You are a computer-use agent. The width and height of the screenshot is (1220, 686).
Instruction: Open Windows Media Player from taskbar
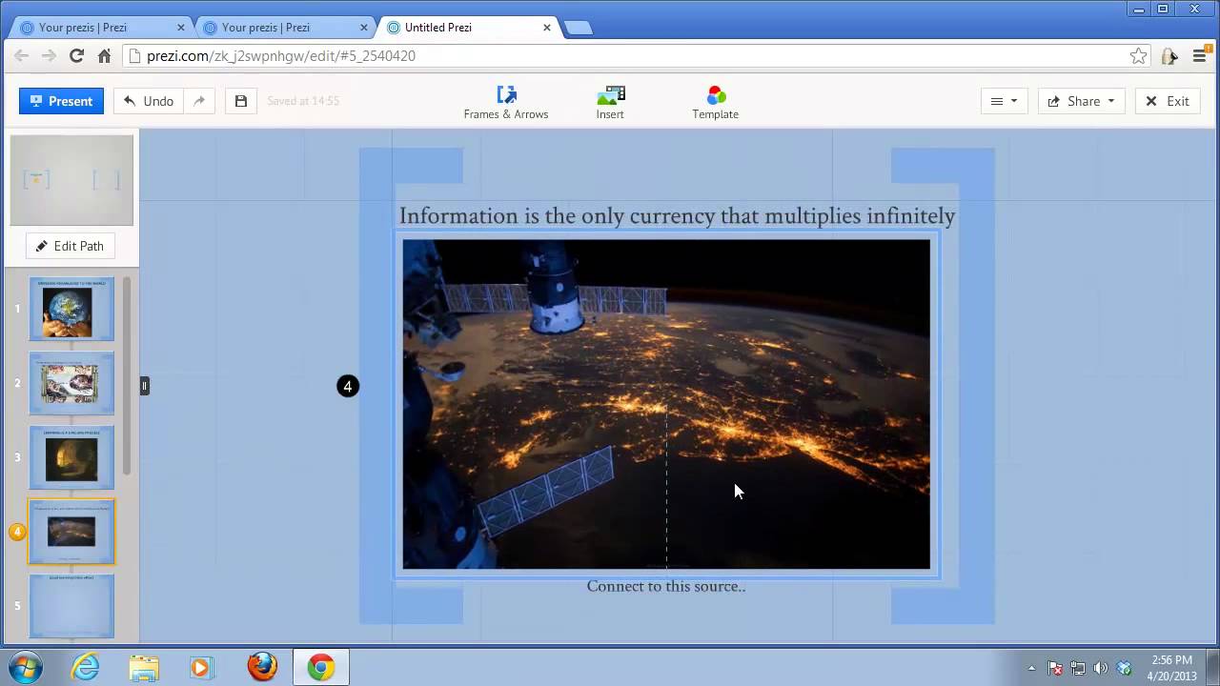[200, 667]
